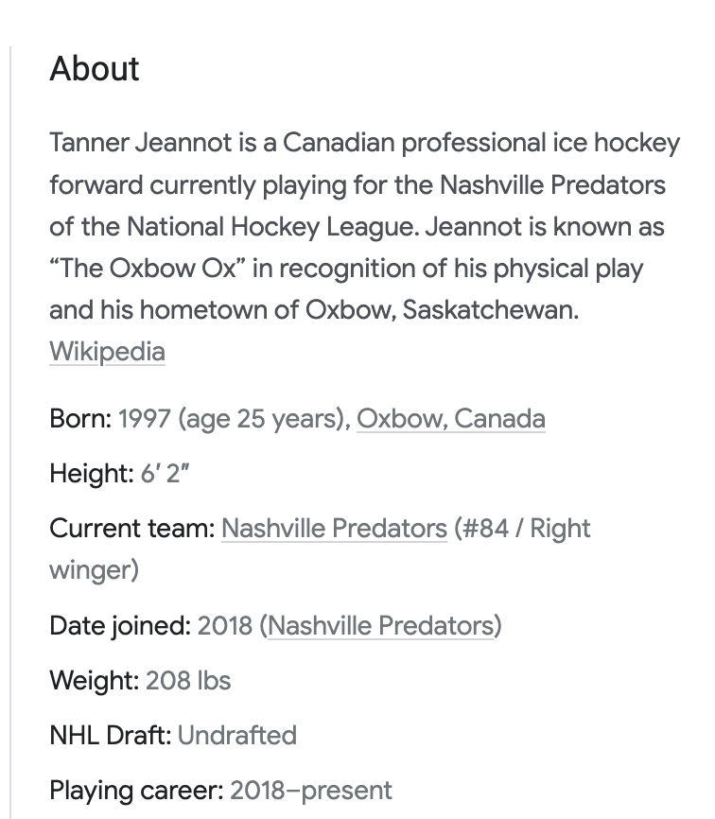Viewport: 715px width, 819px height.
Task: Click the Born label
Action: pyautogui.click(x=80, y=419)
